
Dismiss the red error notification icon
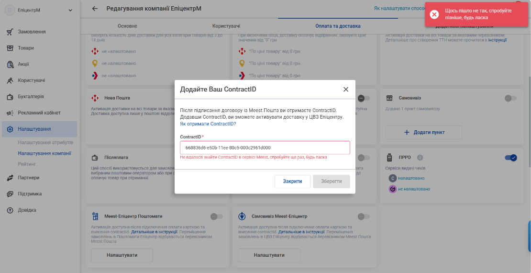(434, 14)
